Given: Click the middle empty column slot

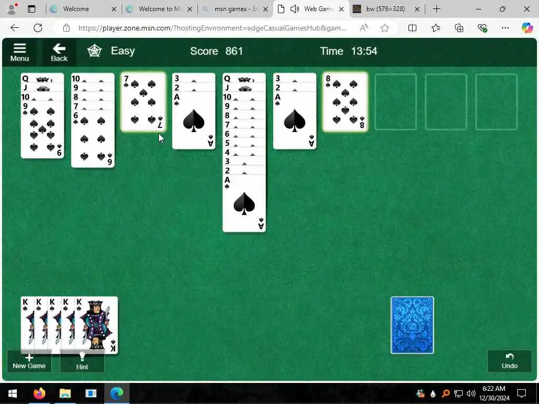Looking at the screenshot, I should (x=446, y=102).
